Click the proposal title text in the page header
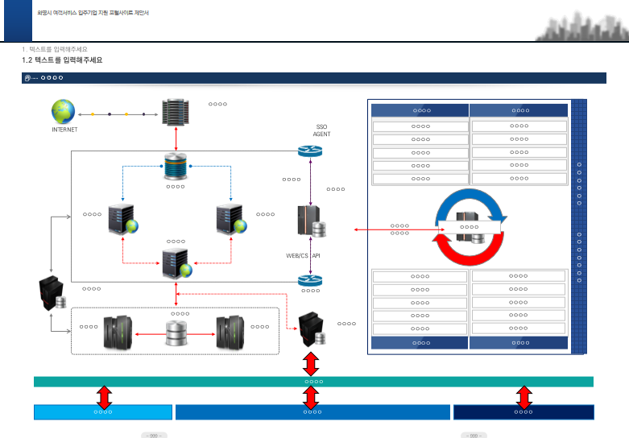629x438 pixels. 93,13
